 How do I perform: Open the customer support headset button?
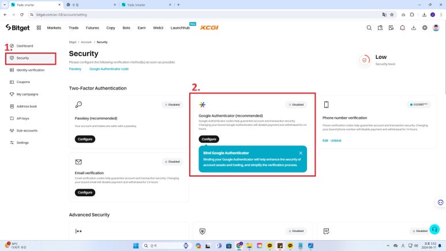pyautogui.click(x=434, y=230)
